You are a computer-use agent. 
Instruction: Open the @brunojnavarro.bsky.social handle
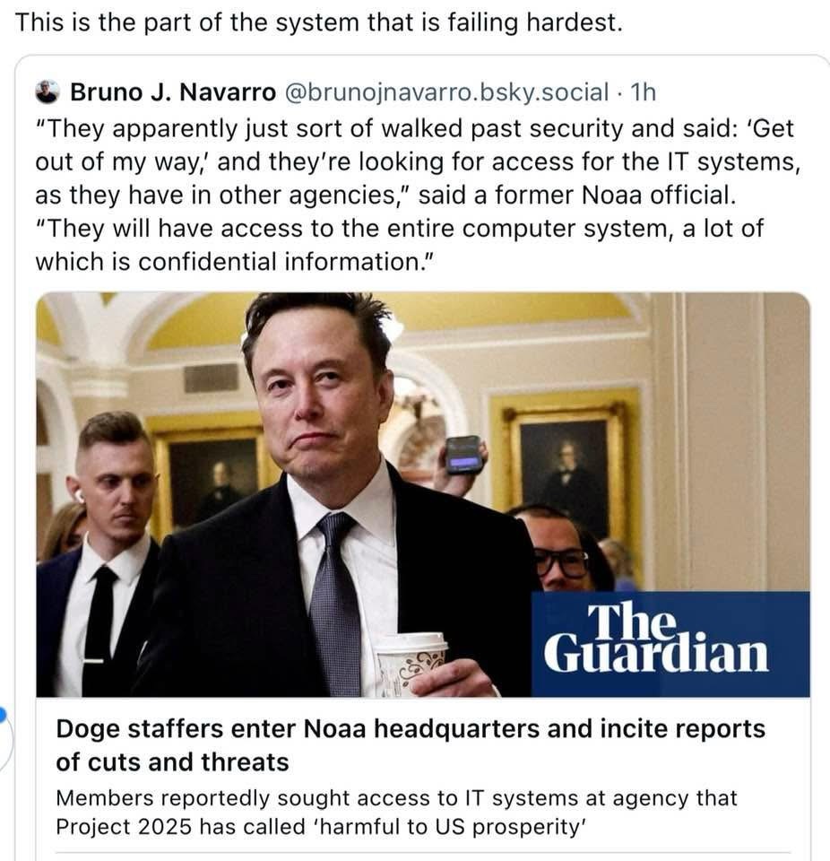pyautogui.click(x=446, y=92)
